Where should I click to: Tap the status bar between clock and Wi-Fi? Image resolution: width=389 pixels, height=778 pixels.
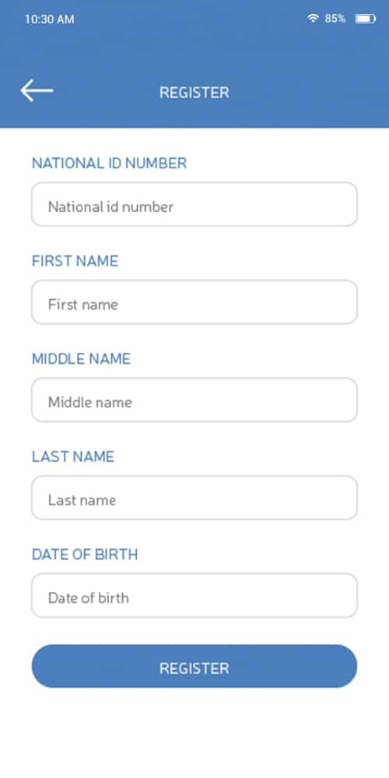[191, 19]
